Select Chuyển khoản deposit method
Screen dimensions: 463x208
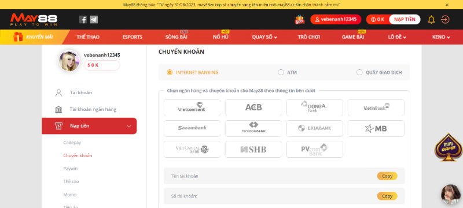78,155
